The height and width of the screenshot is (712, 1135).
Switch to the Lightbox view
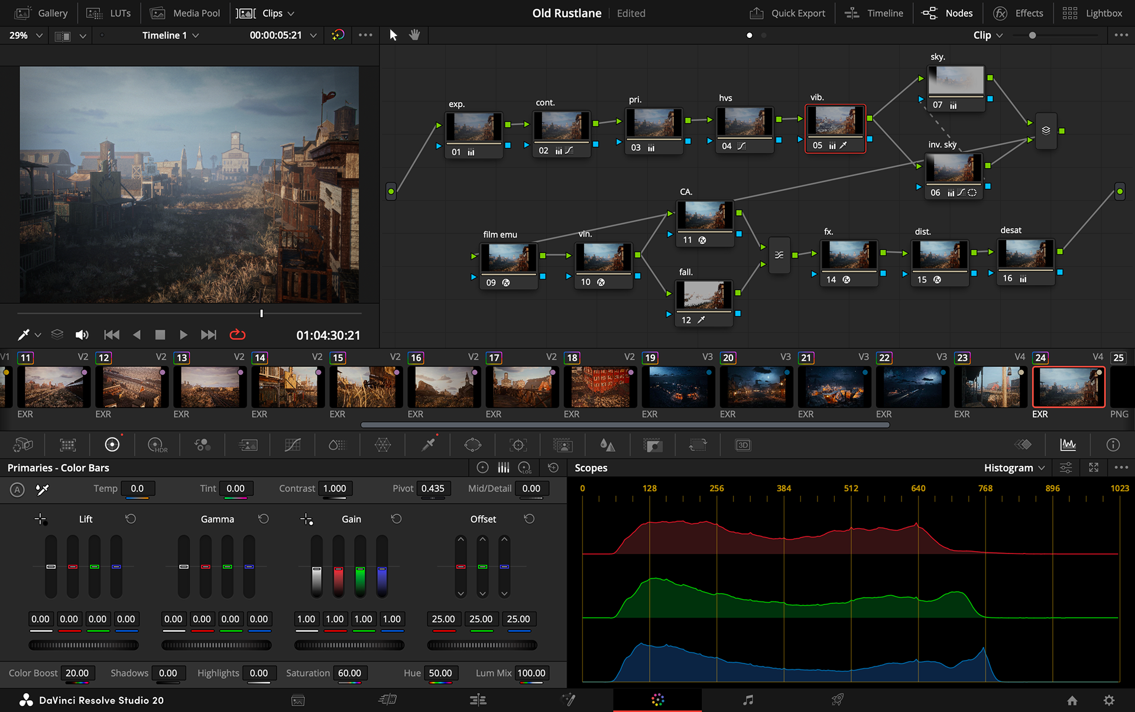click(x=1092, y=13)
